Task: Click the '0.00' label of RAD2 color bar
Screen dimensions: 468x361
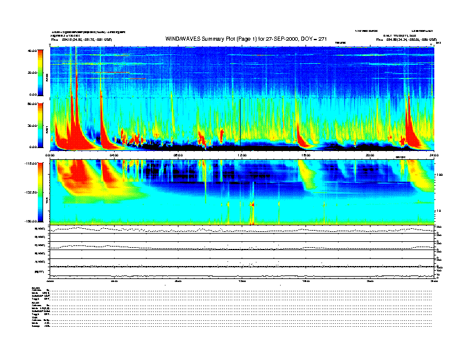Action: 33,94
